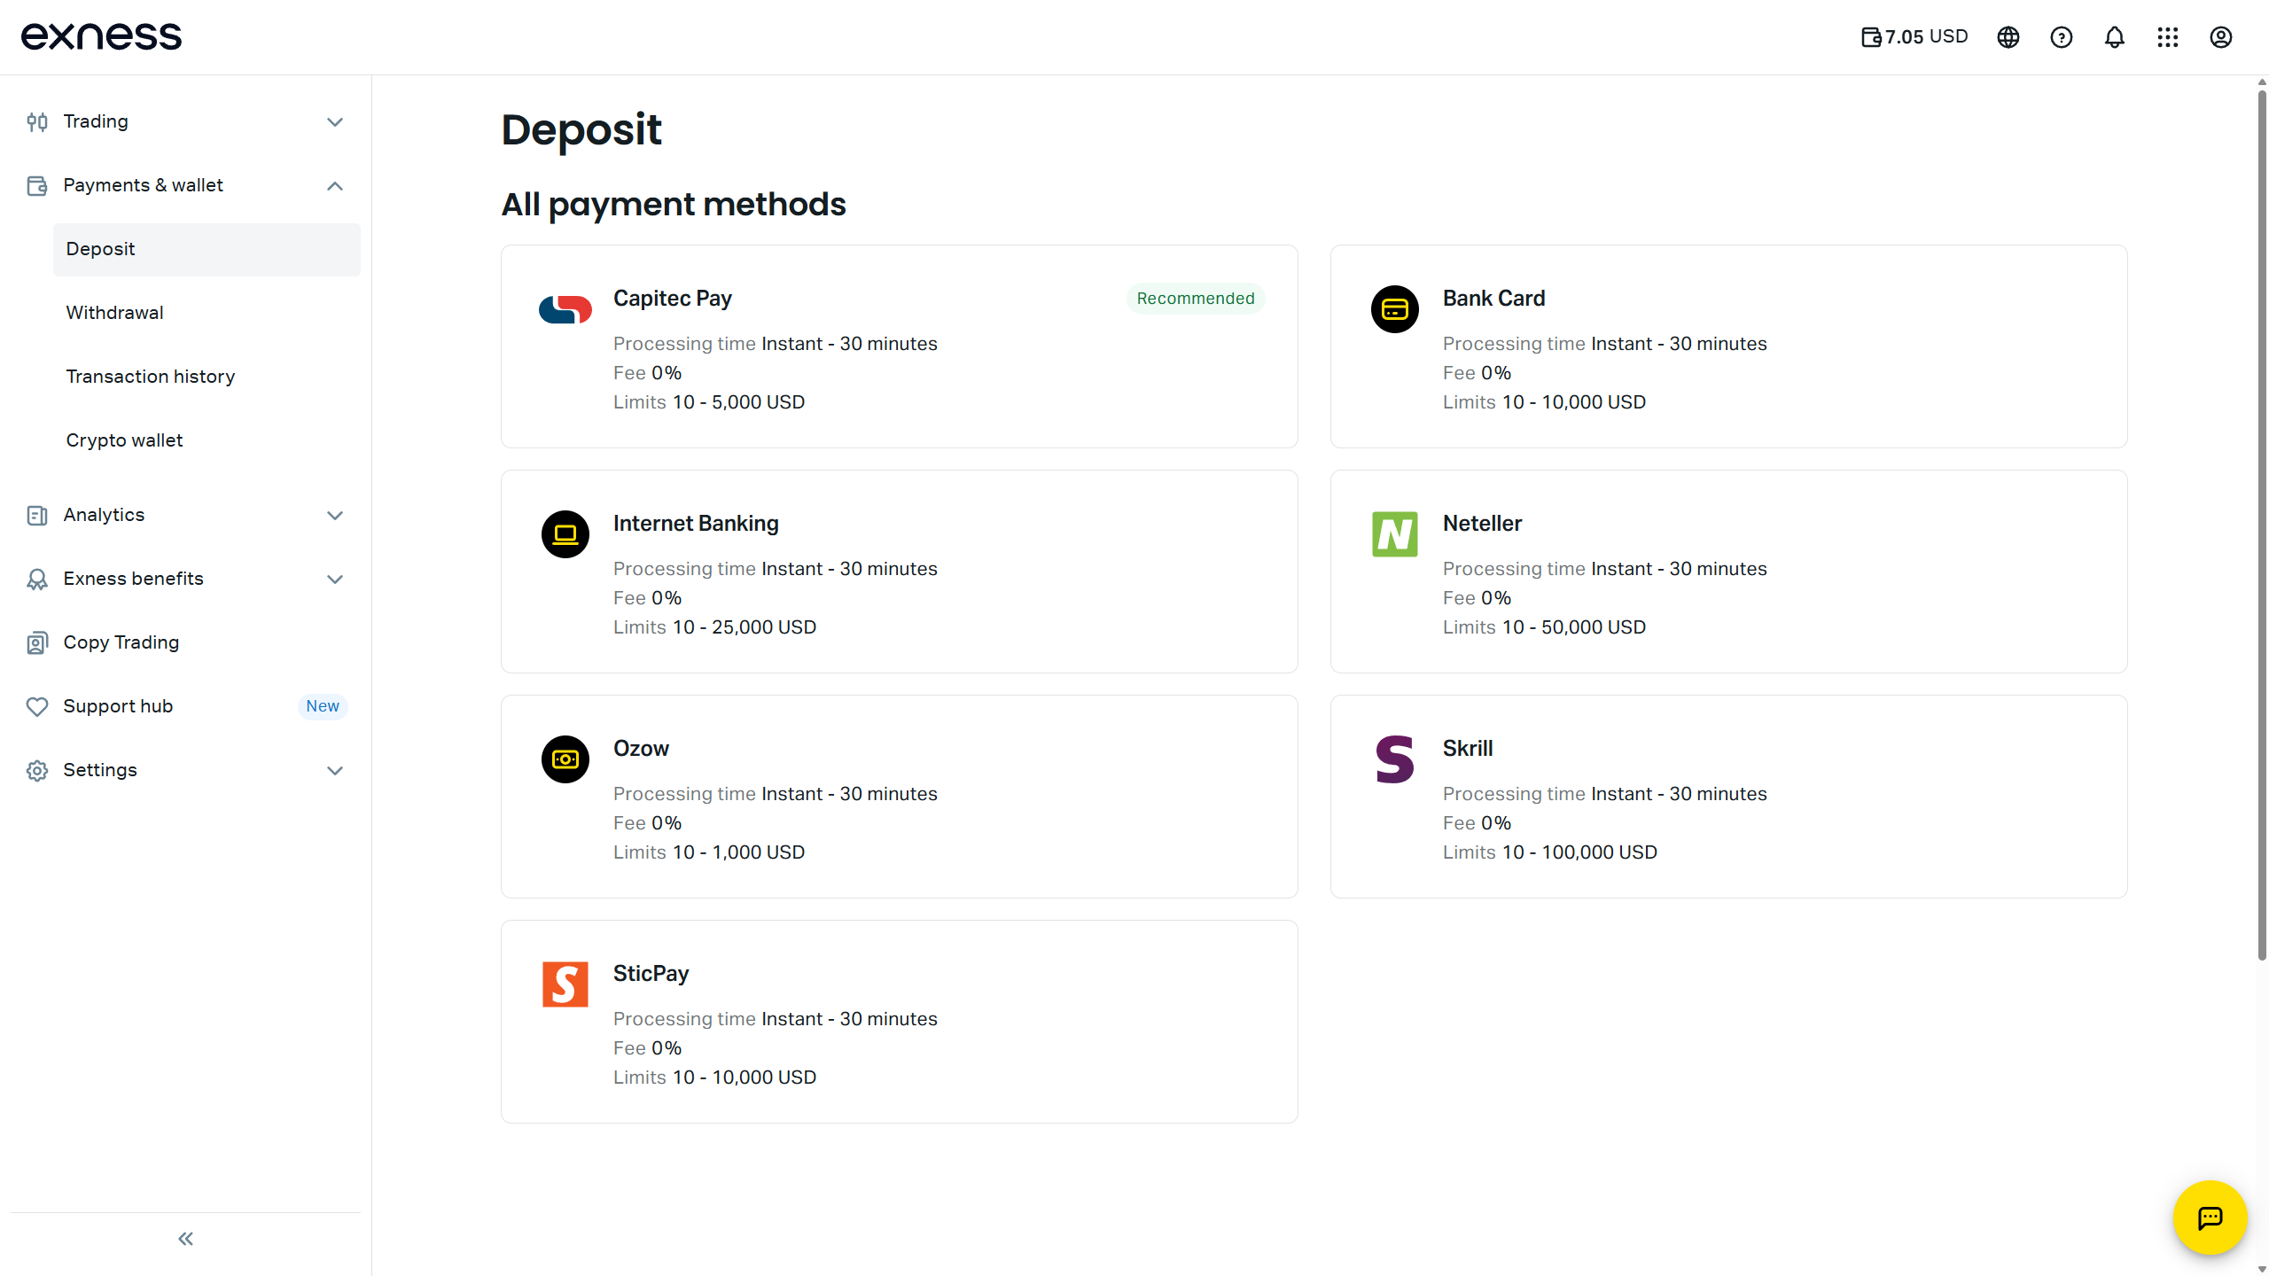
Task: Open the language globe icon
Action: [x=2008, y=37]
